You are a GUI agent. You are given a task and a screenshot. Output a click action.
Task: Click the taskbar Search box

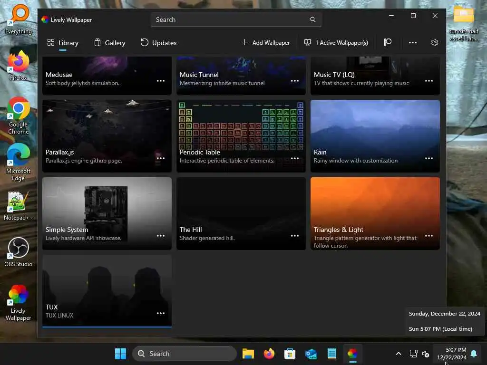click(185, 354)
